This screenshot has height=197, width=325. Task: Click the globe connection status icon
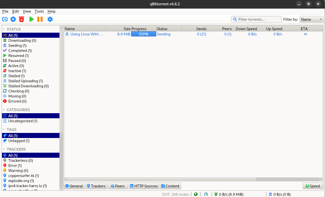point(196,194)
